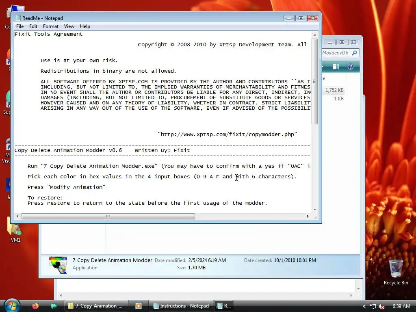Open the Format menu in Notepad
The width and height of the screenshot is (416, 312).
pos(51,26)
